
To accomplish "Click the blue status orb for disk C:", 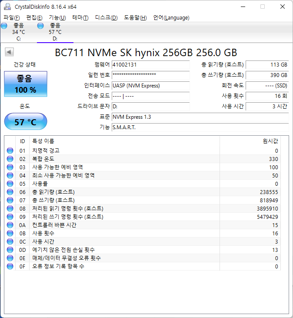I will point(4,26).
